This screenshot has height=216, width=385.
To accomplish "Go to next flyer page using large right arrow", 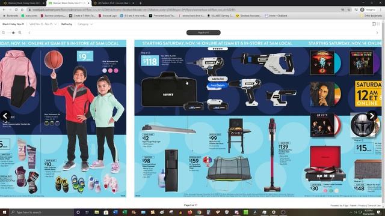I will click(x=372, y=116).
